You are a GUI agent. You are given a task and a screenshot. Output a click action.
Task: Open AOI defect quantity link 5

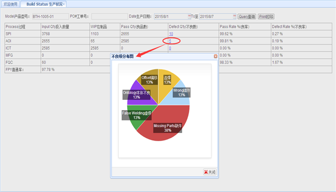170,41
